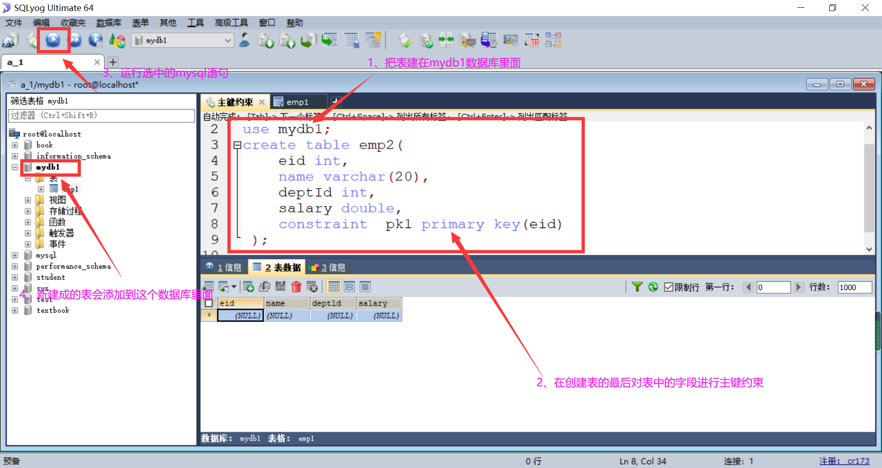
Task: Switch to the 1 信息 result tab
Action: pos(224,267)
